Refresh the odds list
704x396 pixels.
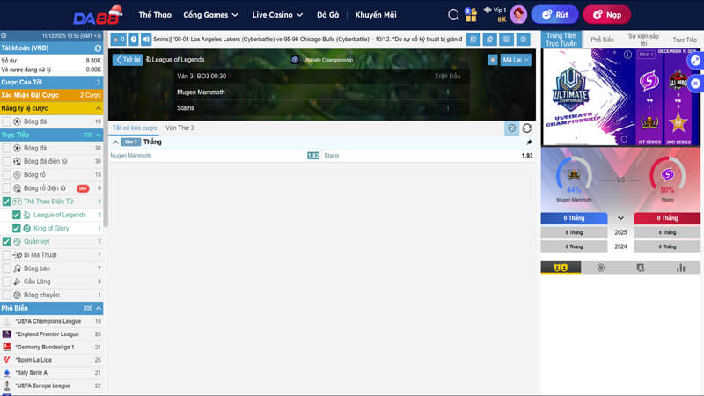(527, 128)
